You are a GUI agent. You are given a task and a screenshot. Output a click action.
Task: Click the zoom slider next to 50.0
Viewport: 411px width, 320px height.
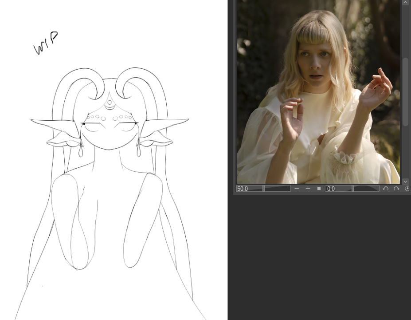pos(277,189)
